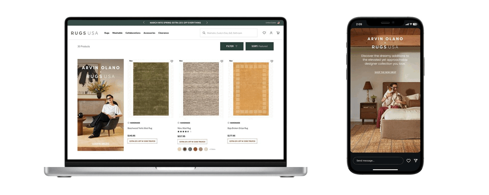Click the $217.95 price
Viewport: 489px width, 195px height.
click(x=181, y=136)
